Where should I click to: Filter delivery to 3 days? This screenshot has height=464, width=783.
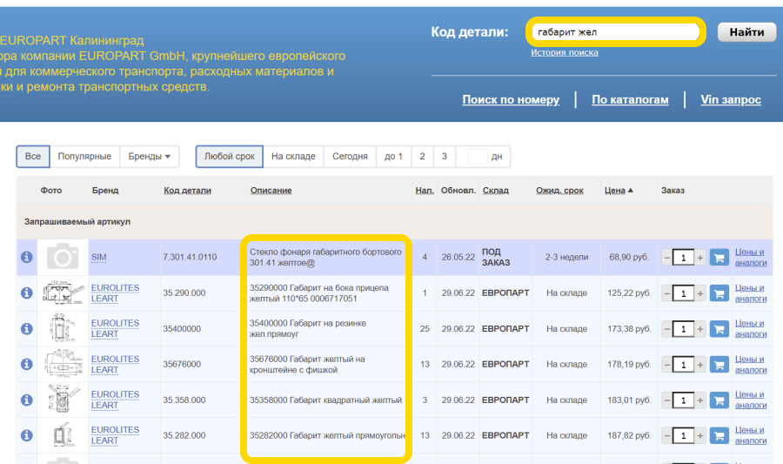coord(445,157)
